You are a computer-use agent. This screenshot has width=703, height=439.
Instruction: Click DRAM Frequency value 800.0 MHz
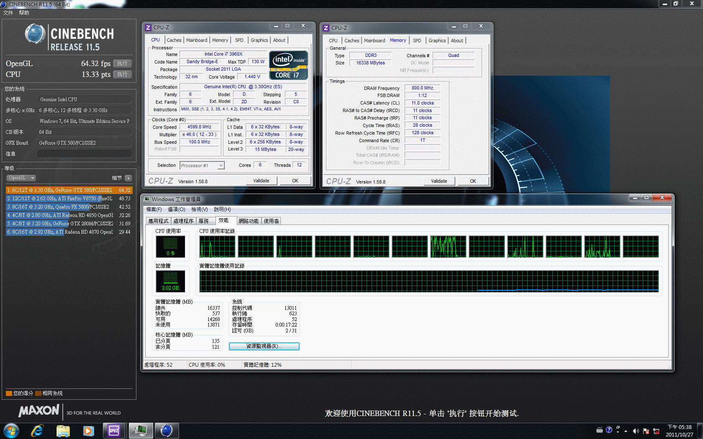tap(422, 88)
